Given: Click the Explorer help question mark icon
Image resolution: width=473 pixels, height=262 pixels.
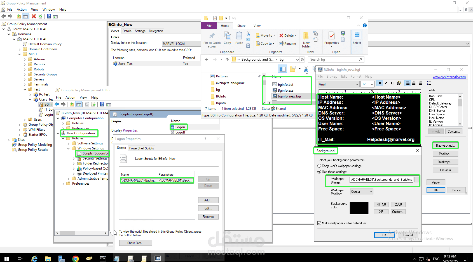Looking at the screenshot, I should point(365,25).
